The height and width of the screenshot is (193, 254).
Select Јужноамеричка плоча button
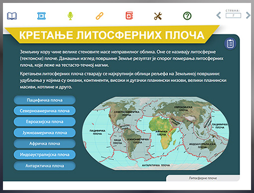click(x=45, y=133)
